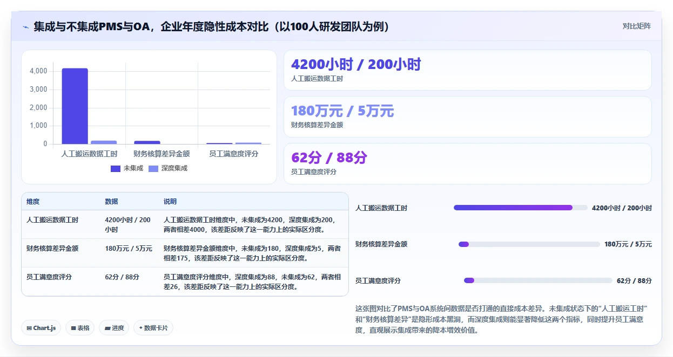This screenshot has width=673, height=357.
Task: Click 人工搬运数据工时 caption in first KPI card
Action: click(x=317, y=78)
